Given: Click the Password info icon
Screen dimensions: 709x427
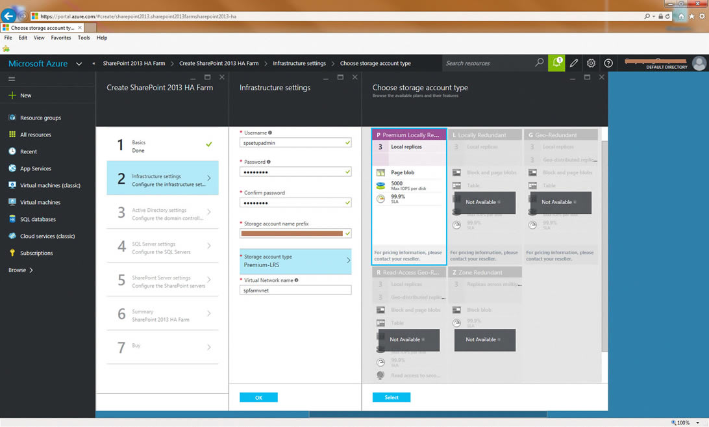Looking at the screenshot, I should [269, 162].
